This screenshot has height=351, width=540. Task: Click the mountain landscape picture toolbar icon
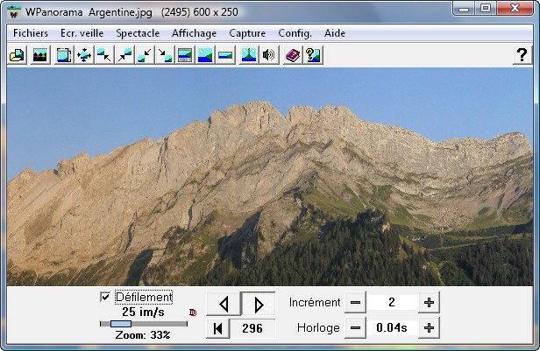40,55
